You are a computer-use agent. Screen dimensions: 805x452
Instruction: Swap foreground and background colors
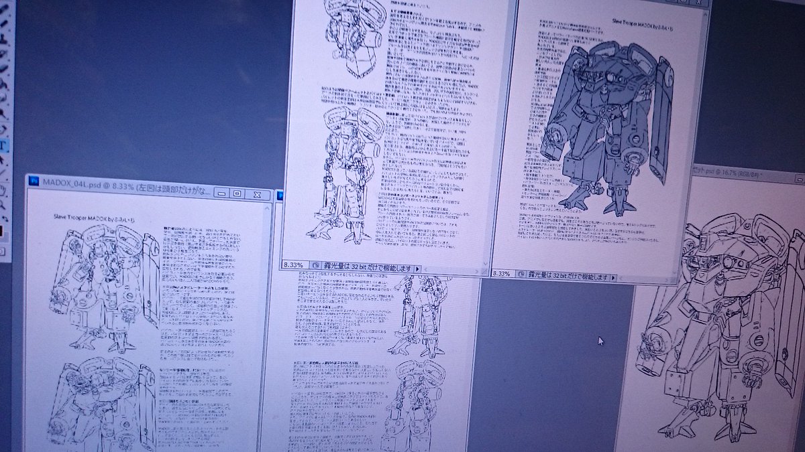point(5,218)
